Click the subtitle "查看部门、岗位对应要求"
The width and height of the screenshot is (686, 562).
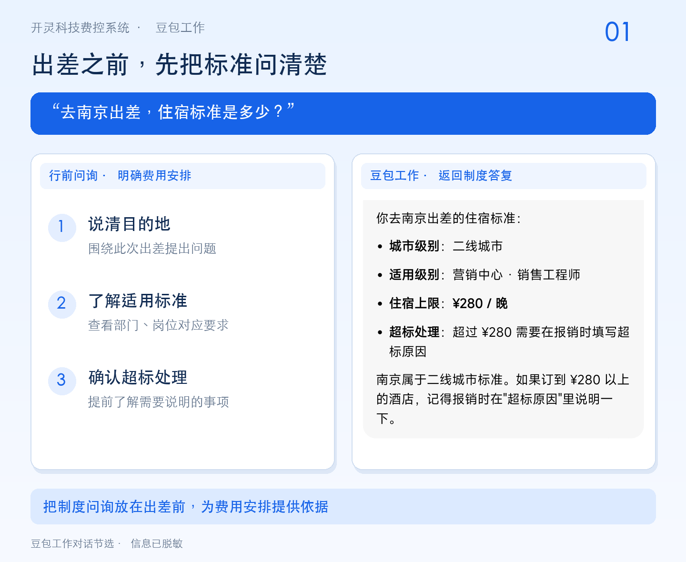[159, 325]
